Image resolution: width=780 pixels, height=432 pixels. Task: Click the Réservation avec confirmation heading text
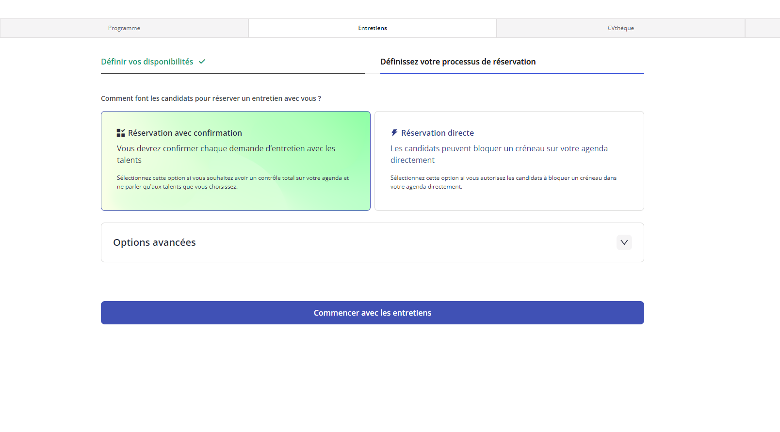185,133
